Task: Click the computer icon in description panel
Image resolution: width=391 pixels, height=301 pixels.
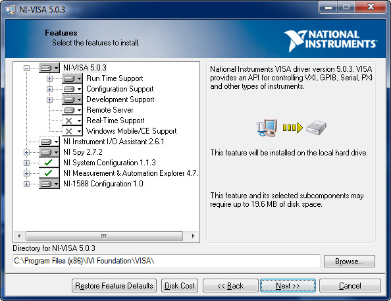Action: click(x=267, y=128)
